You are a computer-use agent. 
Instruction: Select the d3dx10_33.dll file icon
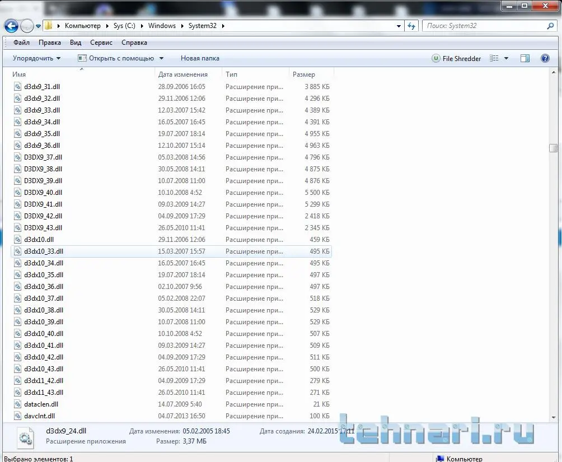(17, 251)
